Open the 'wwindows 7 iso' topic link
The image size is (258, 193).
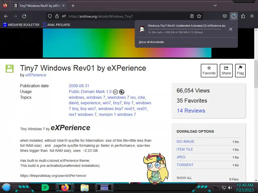[x=121, y=97]
